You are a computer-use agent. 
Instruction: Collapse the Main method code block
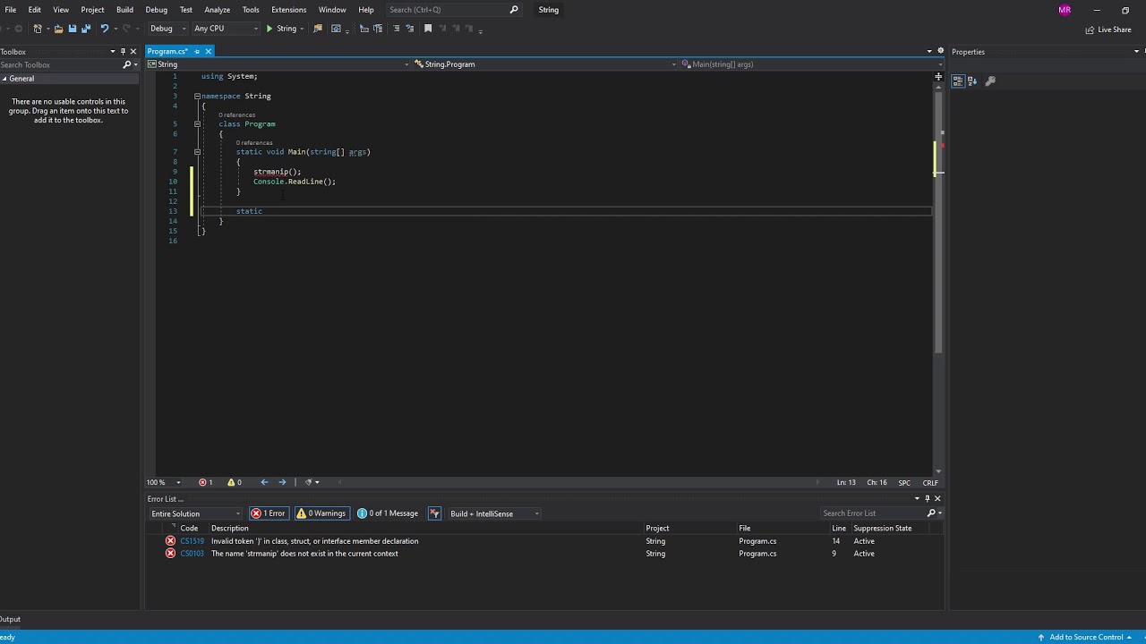click(197, 152)
